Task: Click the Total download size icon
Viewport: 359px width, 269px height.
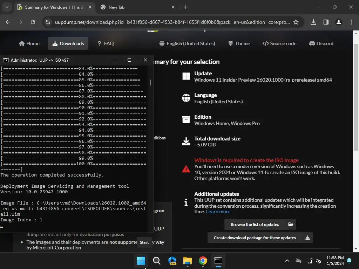Action: coord(186,142)
